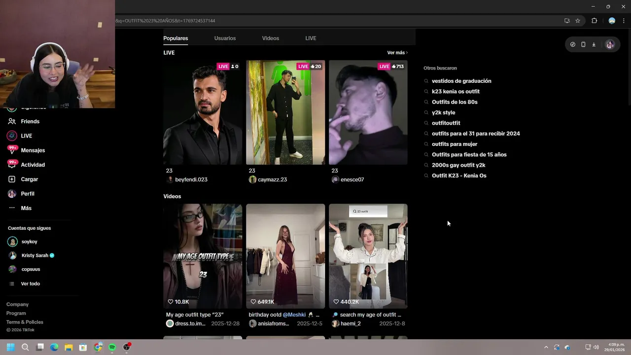This screenshot has height=355, width=631.
Task: Open soykoy followed account
Action: (x=23, y=242)
